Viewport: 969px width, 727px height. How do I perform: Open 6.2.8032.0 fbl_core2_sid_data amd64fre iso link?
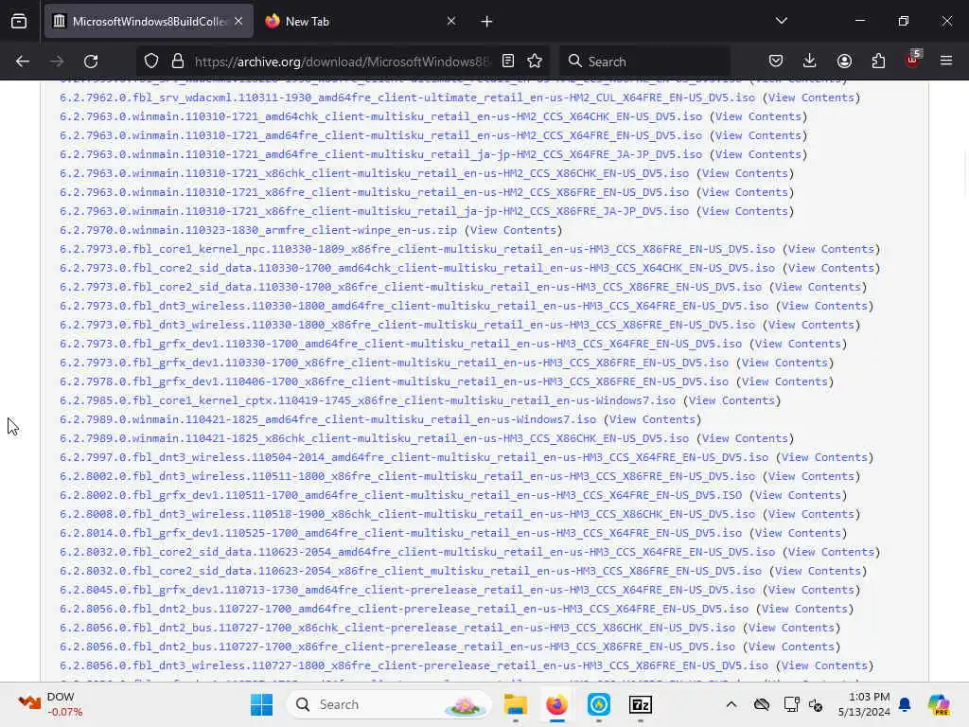pyautogui.click(x=417, y=552)
